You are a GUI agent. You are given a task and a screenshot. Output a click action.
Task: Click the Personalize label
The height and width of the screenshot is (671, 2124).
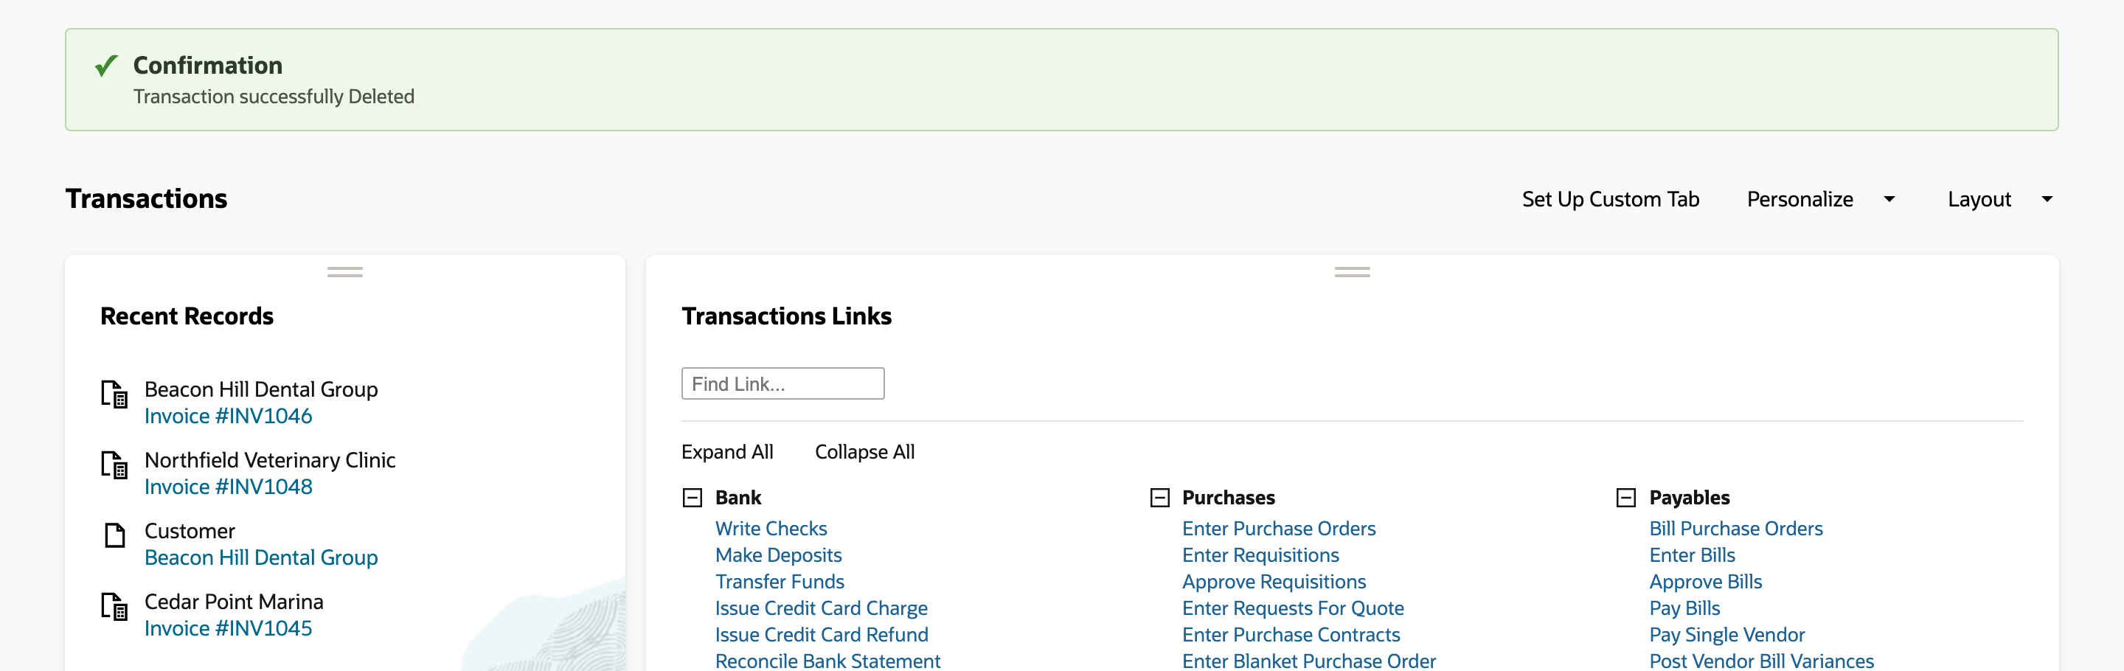click(x=1800, y=200)
